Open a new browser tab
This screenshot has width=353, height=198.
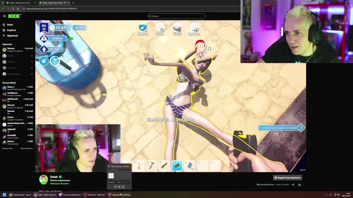pyautogui.click(x=73, y=3)
